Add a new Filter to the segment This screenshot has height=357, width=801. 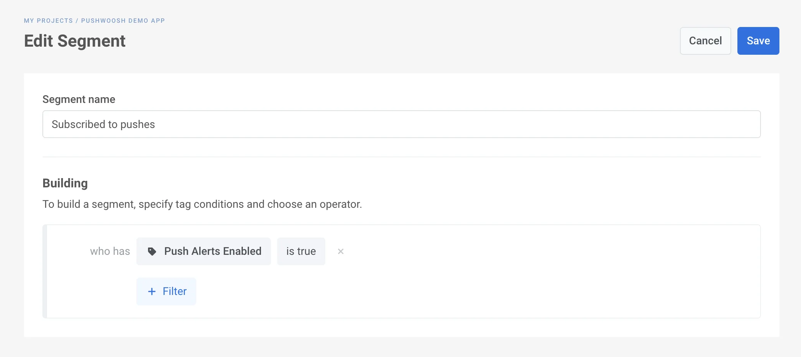(166, 291)
